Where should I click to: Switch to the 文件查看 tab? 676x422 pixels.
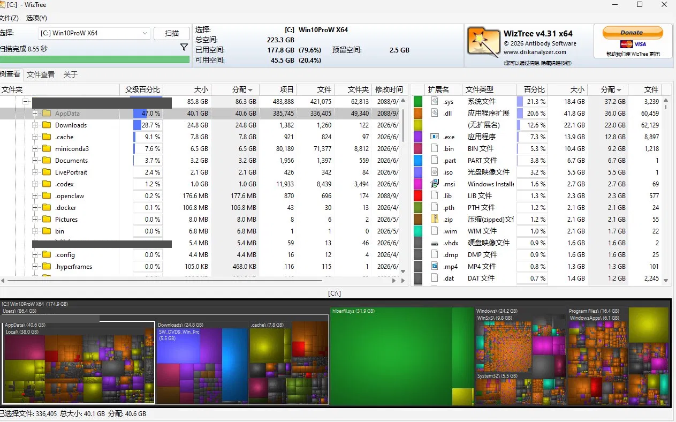point(41,74)
